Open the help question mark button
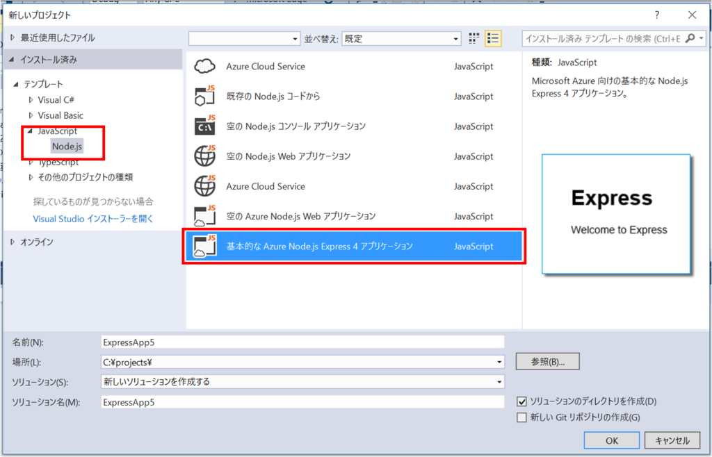 coord(656,15)
